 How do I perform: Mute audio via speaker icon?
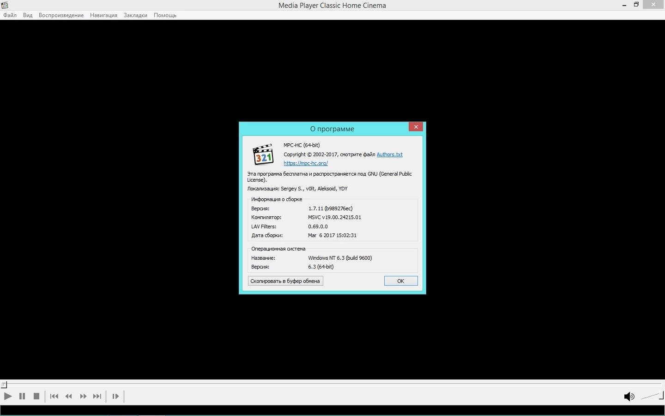pos(629,396)
